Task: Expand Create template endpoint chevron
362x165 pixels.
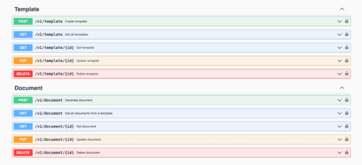Action: [x=339, y=21]
